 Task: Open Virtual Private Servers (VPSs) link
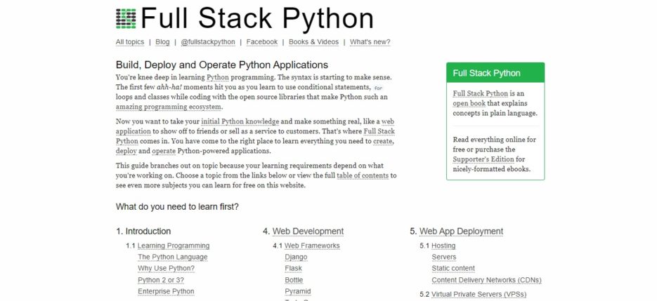pos(479,294)
